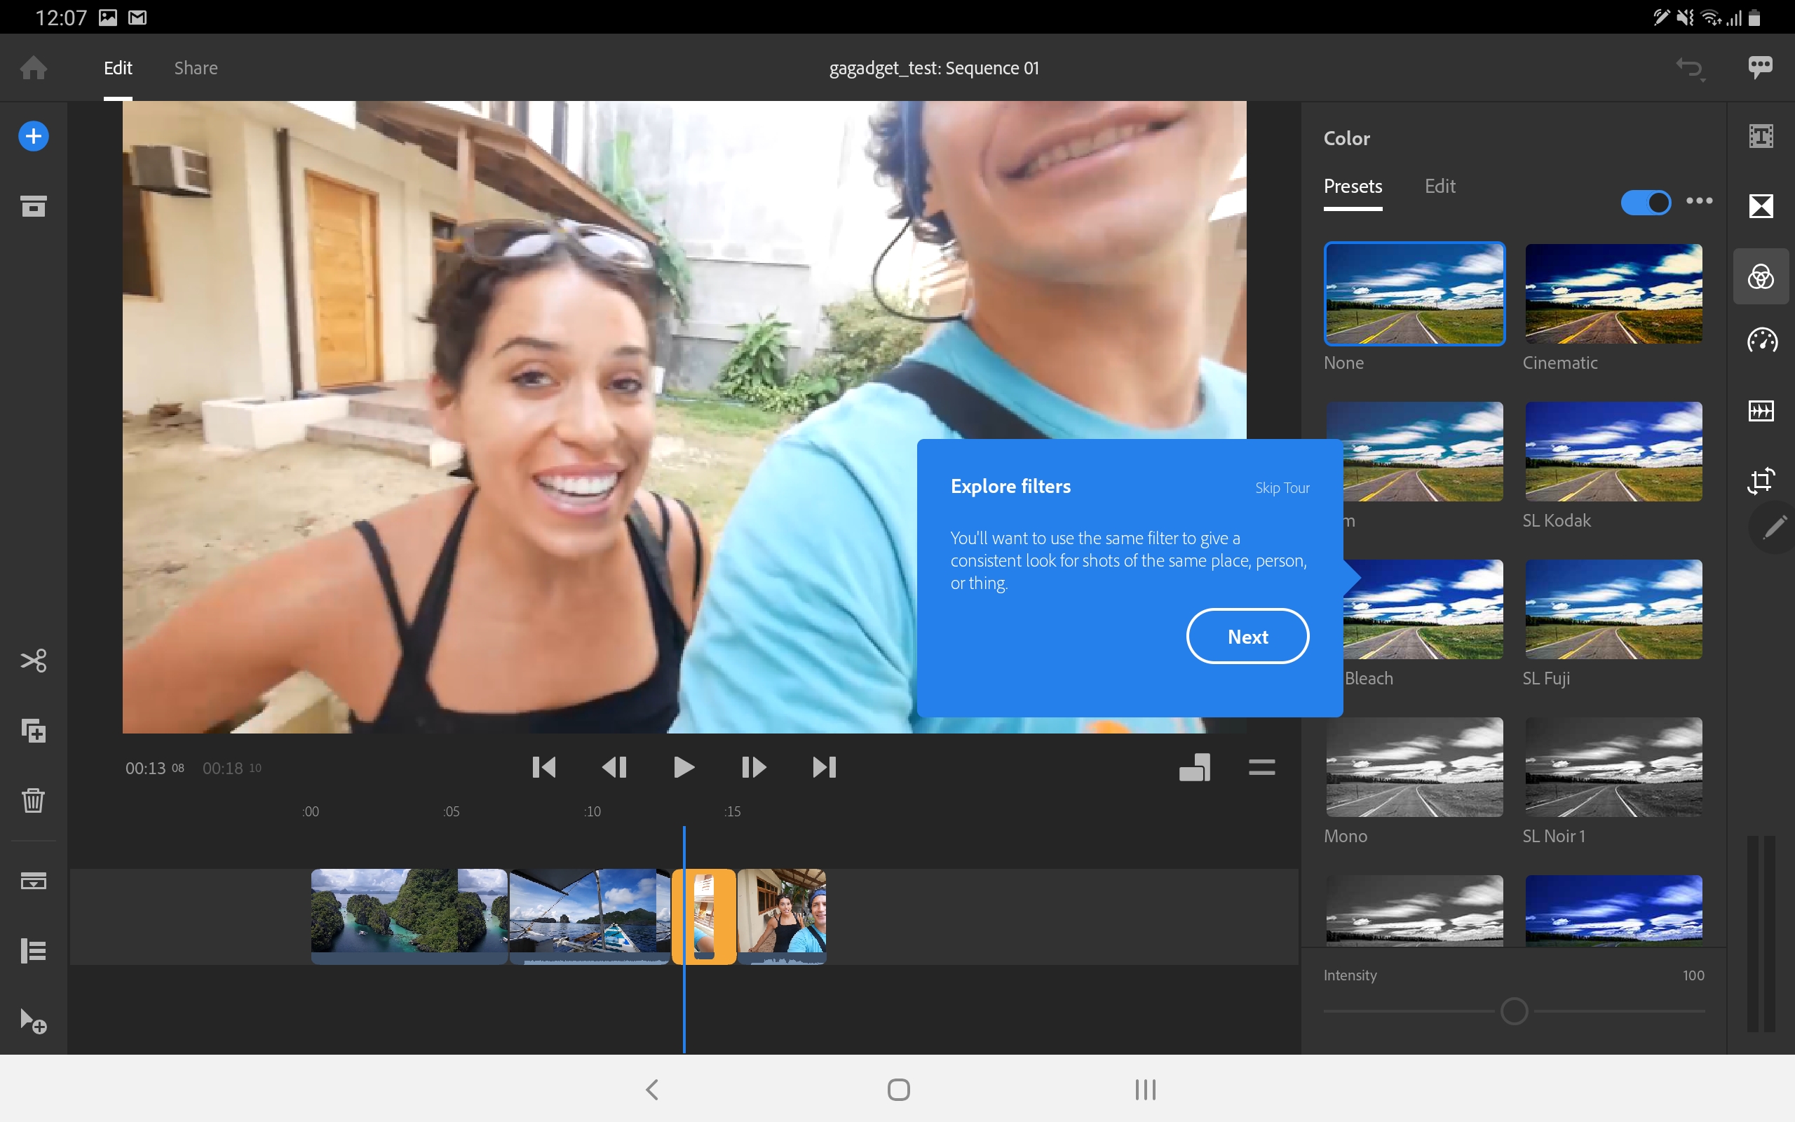Apply the Cinematic preset thumbnail

[1613, 294]
